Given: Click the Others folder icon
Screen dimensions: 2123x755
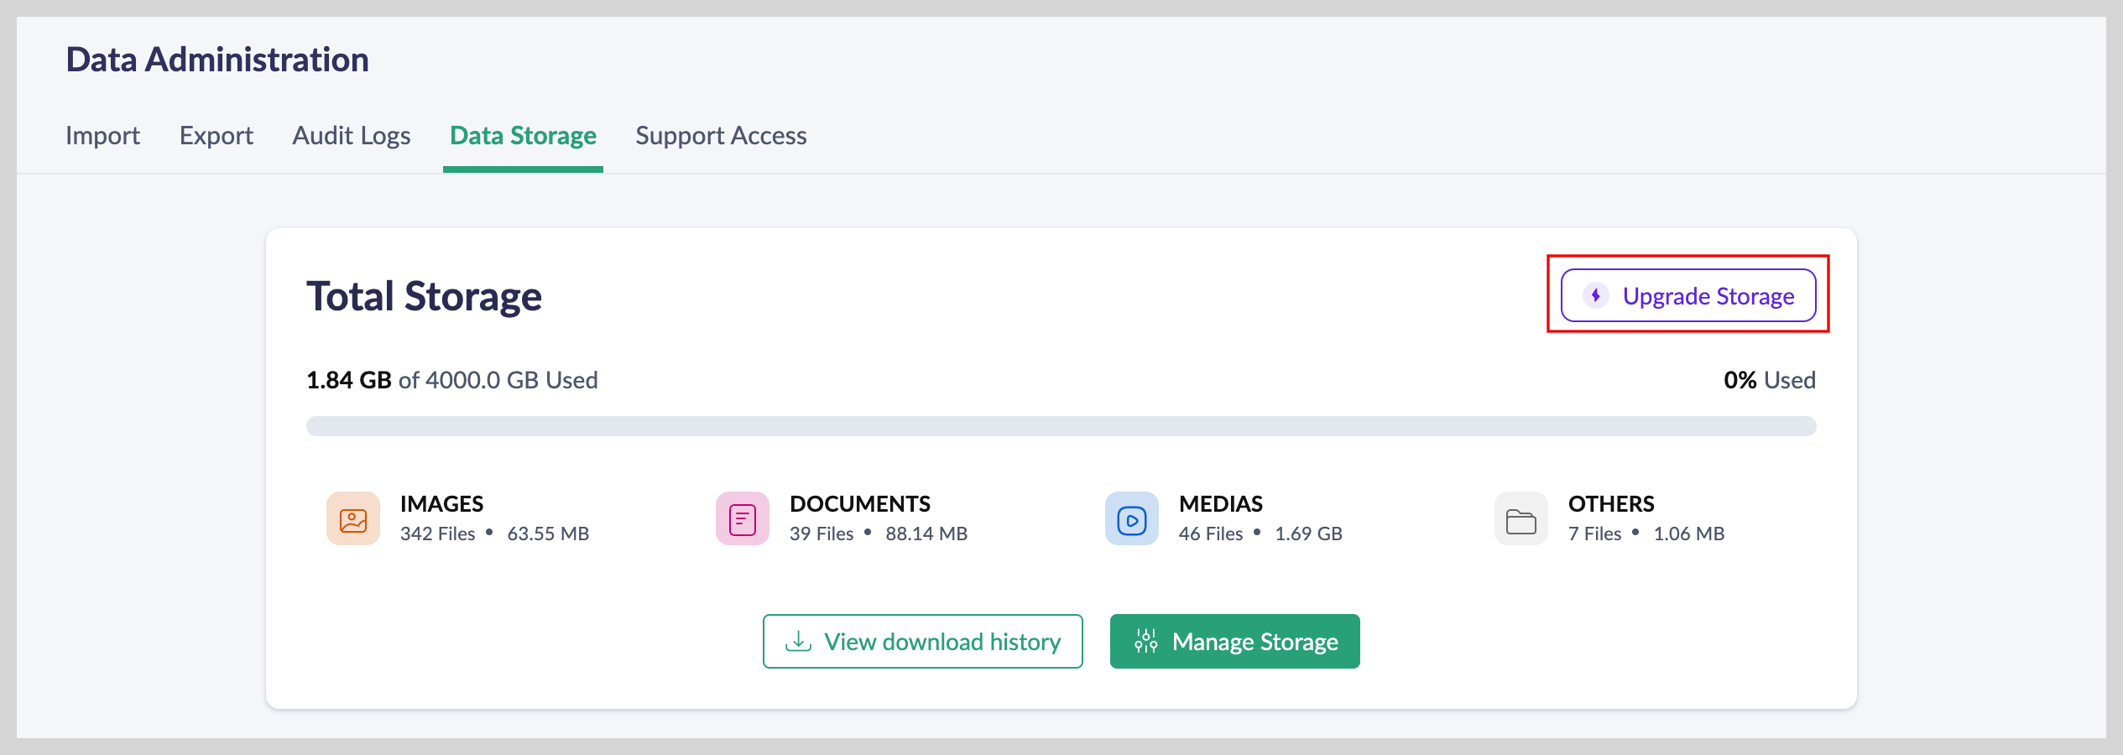Looking at the screenshot, I should tap(1521, 519).
